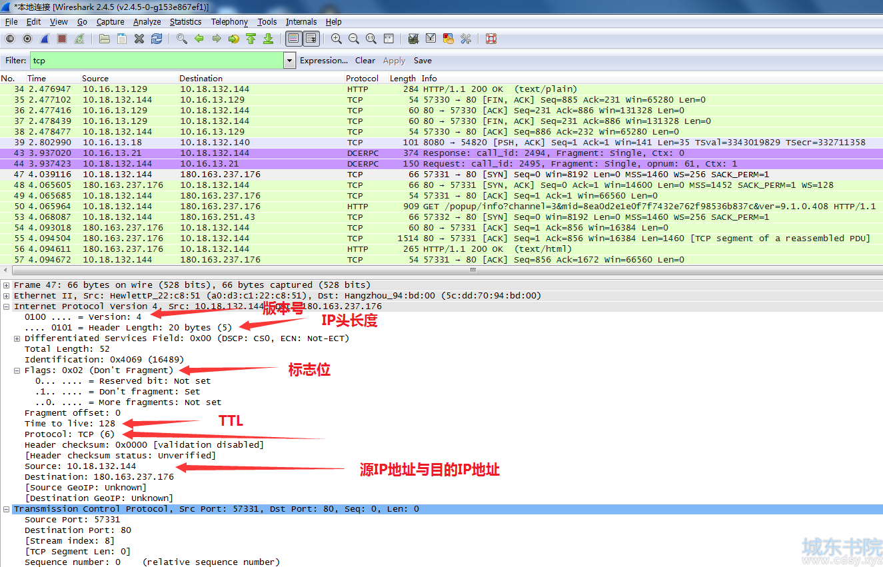Open the Internals menu

[x=301, y=22]
